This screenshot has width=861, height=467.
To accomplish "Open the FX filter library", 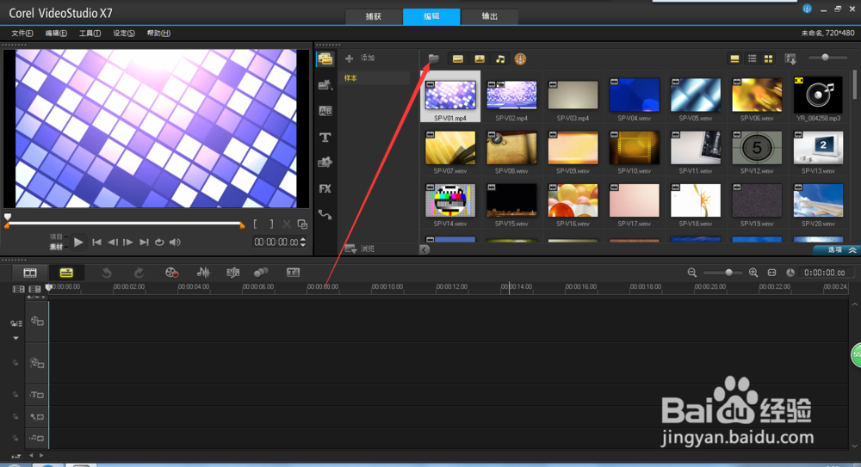I will coord(325,188).
